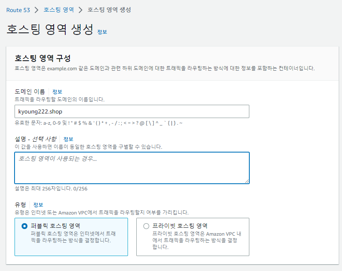Open 정보 link beside 도메인 이름
The image size is (342, 271).
tap(57, 91)
